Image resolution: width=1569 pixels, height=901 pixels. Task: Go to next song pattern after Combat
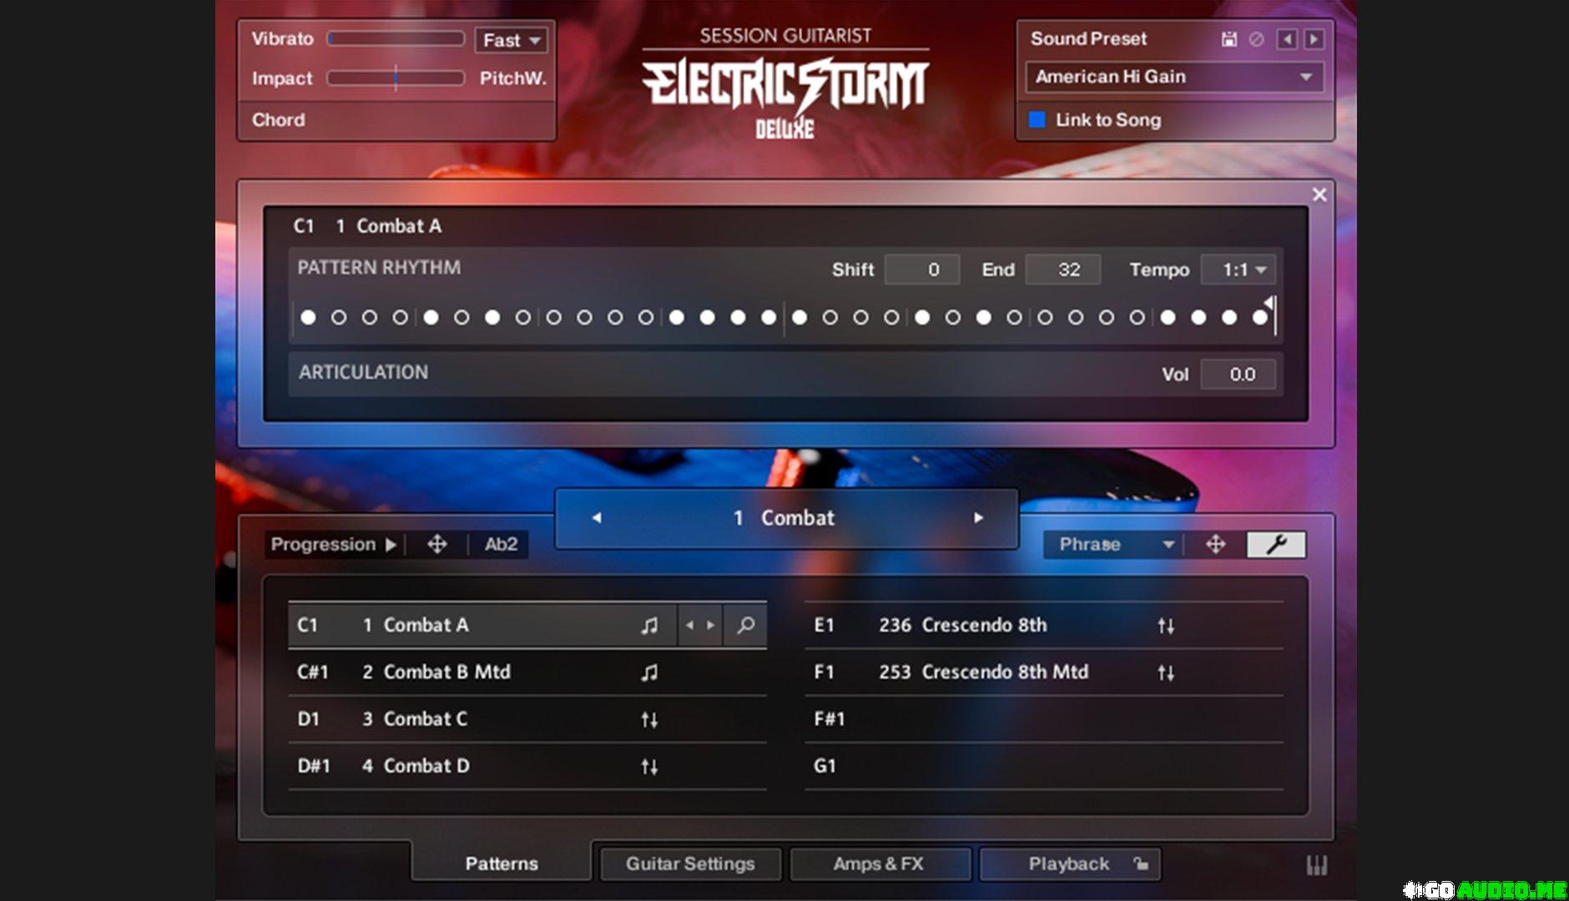[978, 518]
